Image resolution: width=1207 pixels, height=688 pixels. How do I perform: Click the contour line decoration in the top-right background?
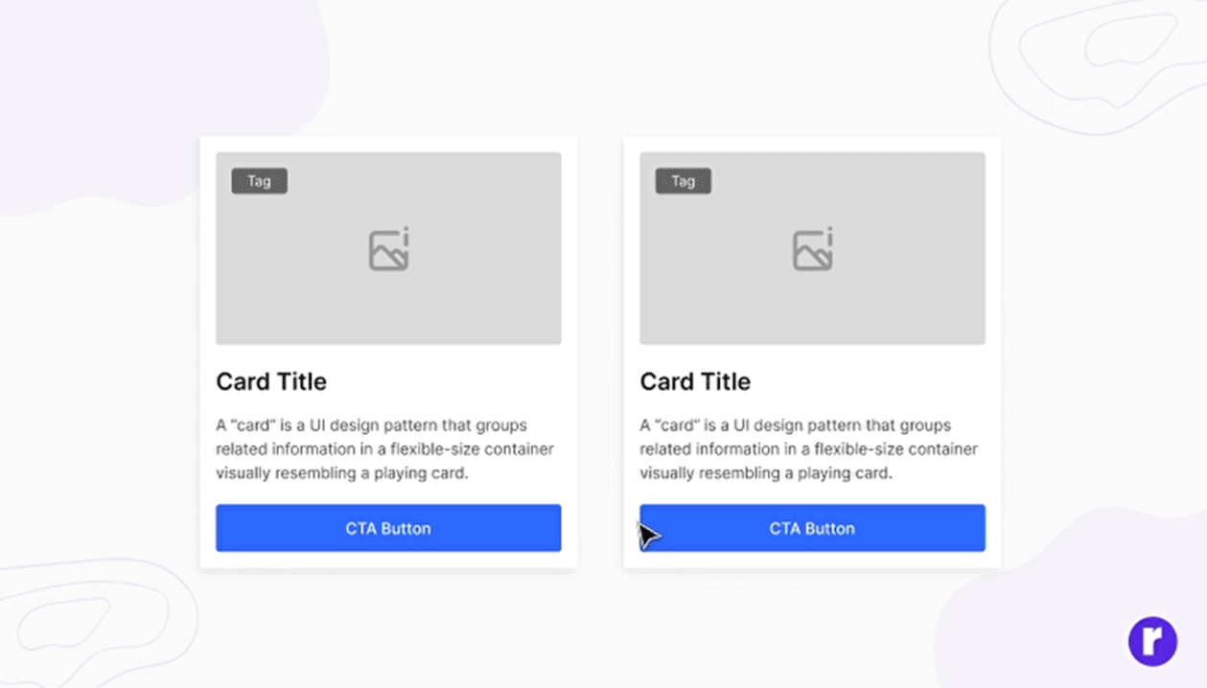[1103, 57]
